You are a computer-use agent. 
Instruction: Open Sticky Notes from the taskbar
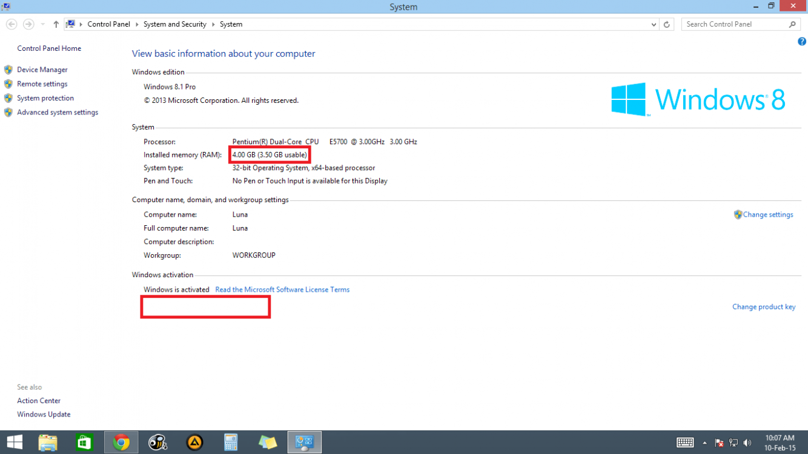click(x=268, y=442)
